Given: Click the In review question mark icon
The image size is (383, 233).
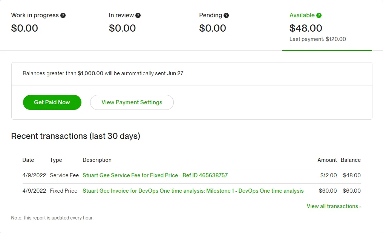Looking at the screenshot, I should click(x=138, y=15).
